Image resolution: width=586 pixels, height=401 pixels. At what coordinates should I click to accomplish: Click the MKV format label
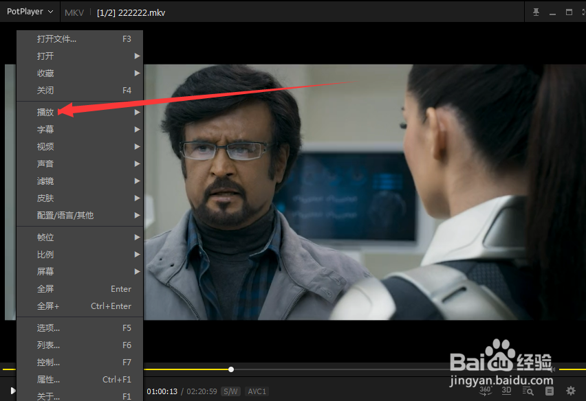[x=74, y=12]
